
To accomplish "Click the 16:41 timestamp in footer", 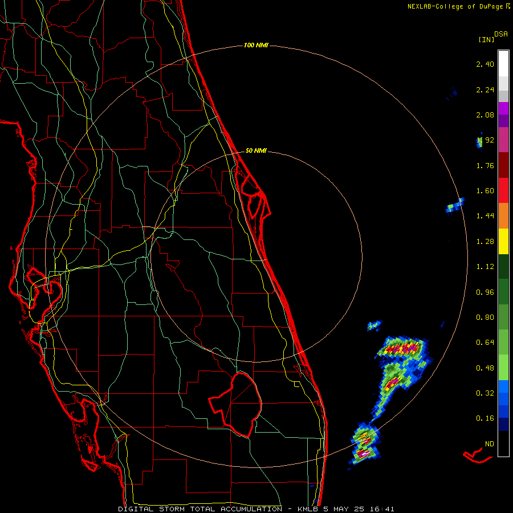I will click(382, 509).
